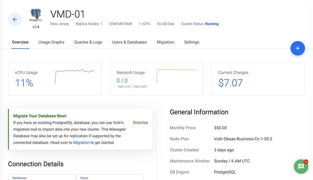Click the 0 / 0 network usage value
313x180 pixels.
pyautogui.click(x=122, y=80)
